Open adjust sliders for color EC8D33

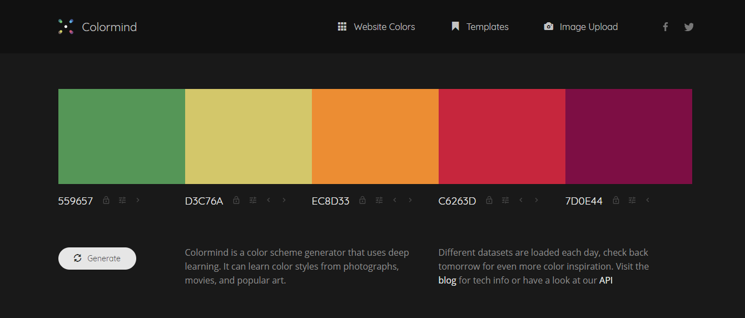(379, 200)
